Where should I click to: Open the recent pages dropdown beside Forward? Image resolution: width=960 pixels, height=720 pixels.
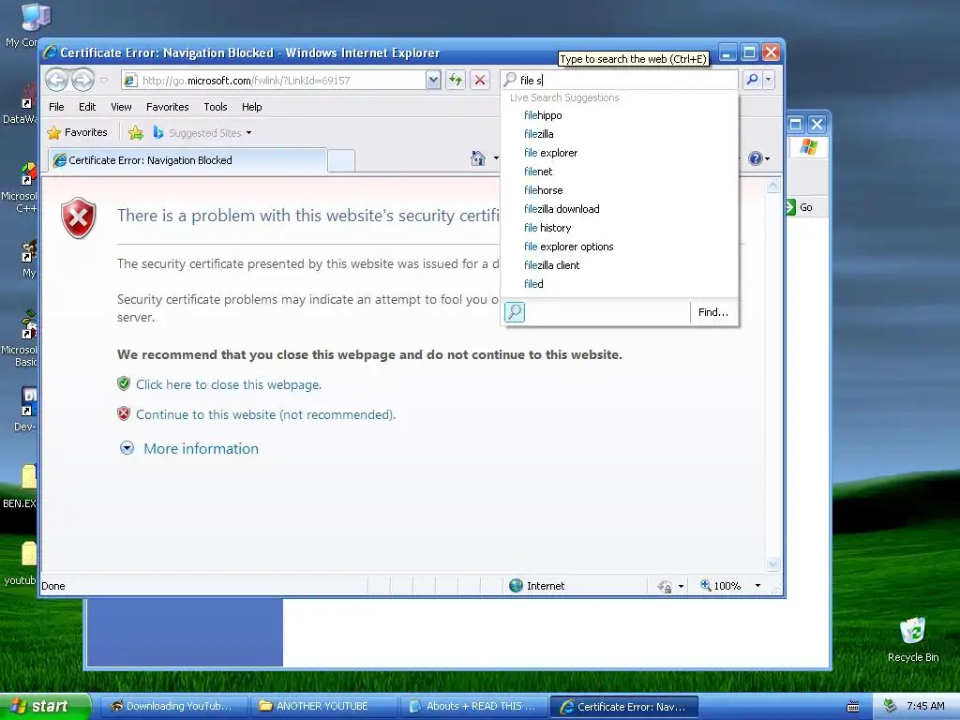(x=103, y=80)
